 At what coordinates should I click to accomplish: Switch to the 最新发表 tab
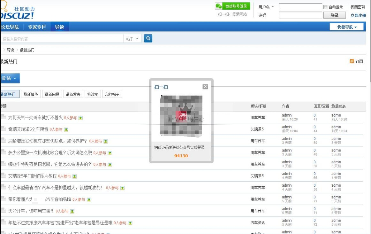[73, 94]
